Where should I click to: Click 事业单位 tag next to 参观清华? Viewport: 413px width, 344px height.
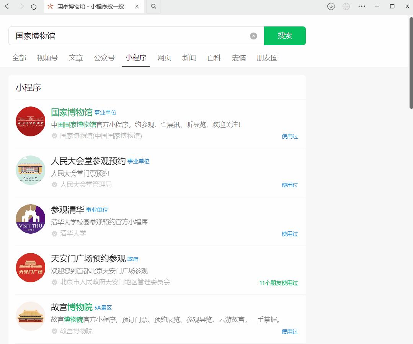(x=97, y=210)
